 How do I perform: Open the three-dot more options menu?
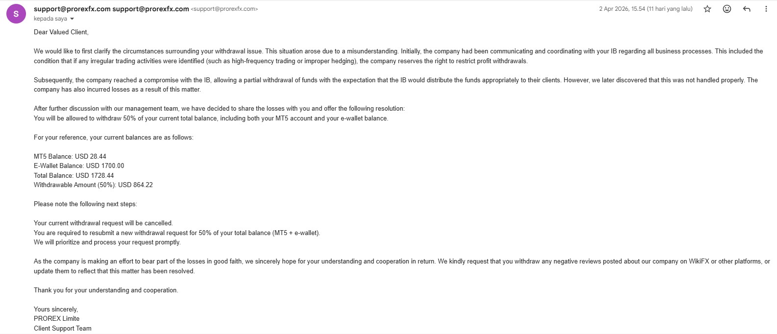[x=766, y=9]
